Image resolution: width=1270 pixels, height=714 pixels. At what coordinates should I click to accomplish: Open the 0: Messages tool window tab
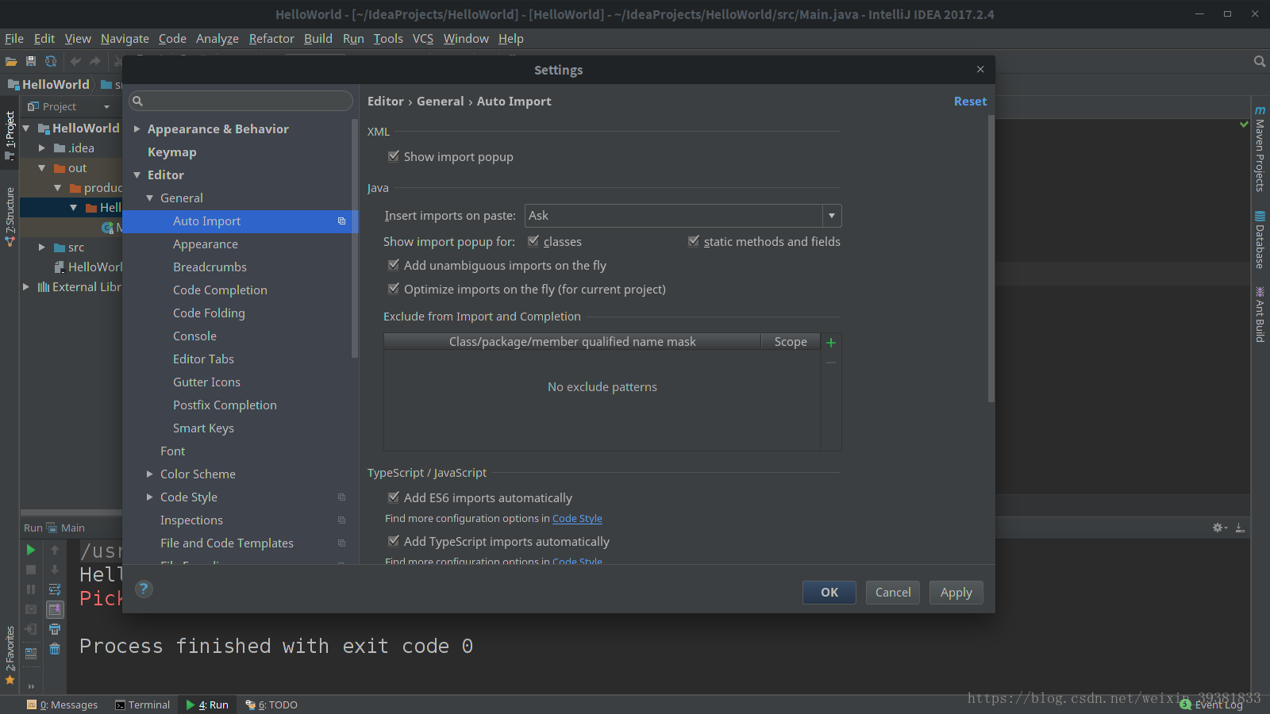tap(62, 704)
